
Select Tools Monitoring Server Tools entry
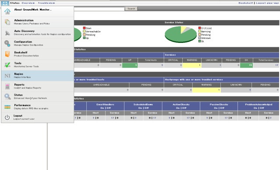(38, 65)
